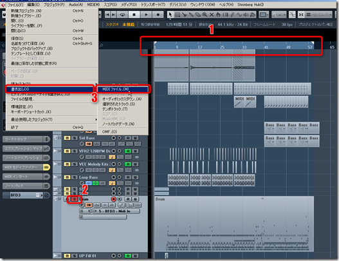Mute the Sid Bass track
339x261 pixels.
tap(67, 138)
